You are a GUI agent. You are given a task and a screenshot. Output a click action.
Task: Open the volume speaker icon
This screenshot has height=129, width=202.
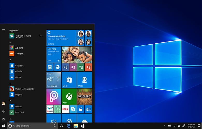coord(179,126)
